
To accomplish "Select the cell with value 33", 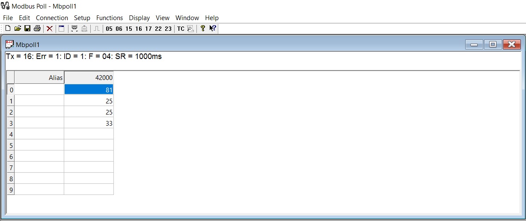I will 89,123.
